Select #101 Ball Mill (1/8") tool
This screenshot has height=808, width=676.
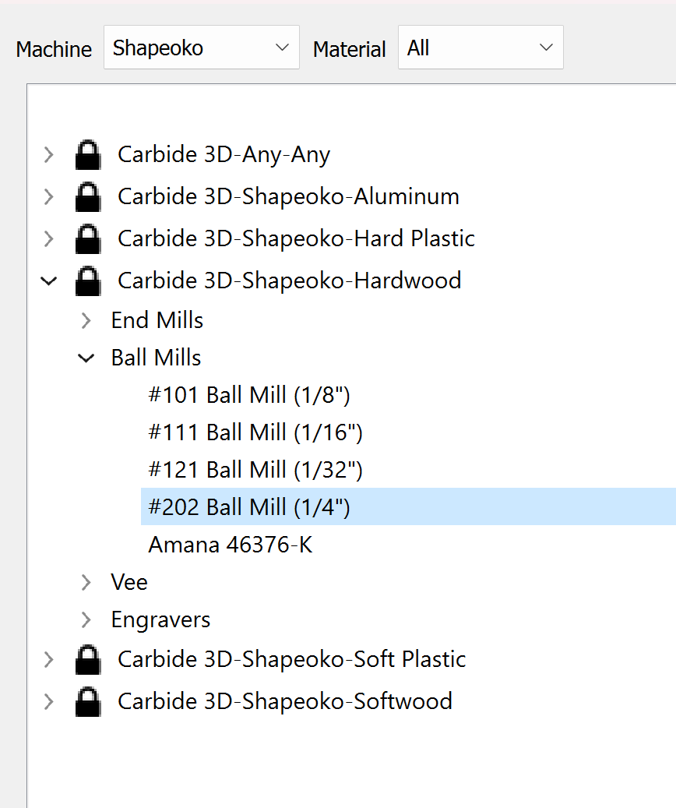[x=249, y=395]
